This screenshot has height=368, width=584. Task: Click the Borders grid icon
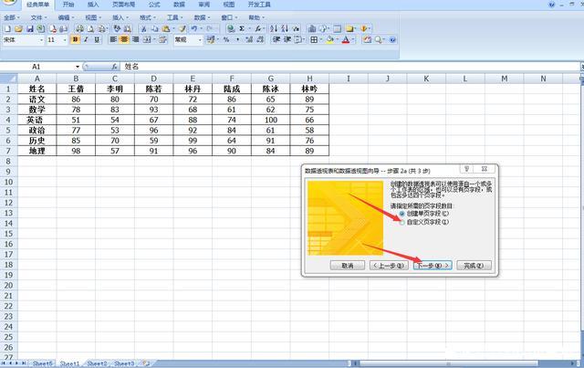tap(314, 39)
